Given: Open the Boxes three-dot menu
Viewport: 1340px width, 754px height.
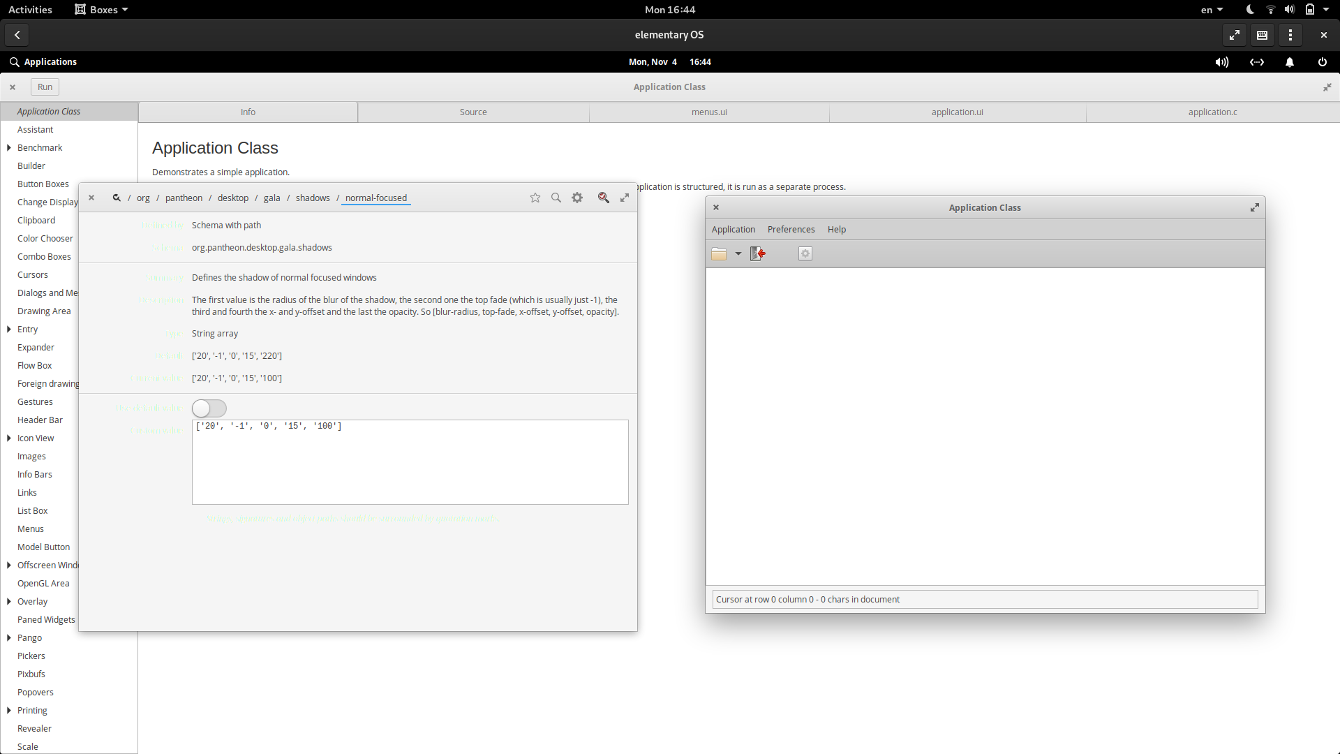Looking at the screenshot, I should 1290,34.
